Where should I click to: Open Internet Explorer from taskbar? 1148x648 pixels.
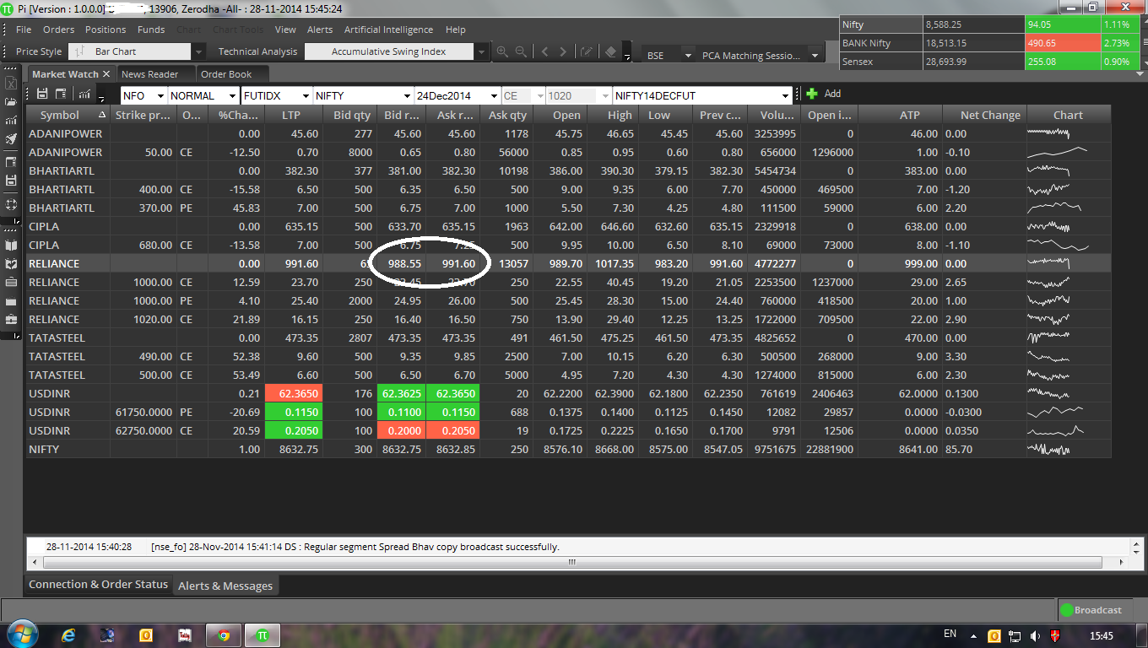[69, 634]
